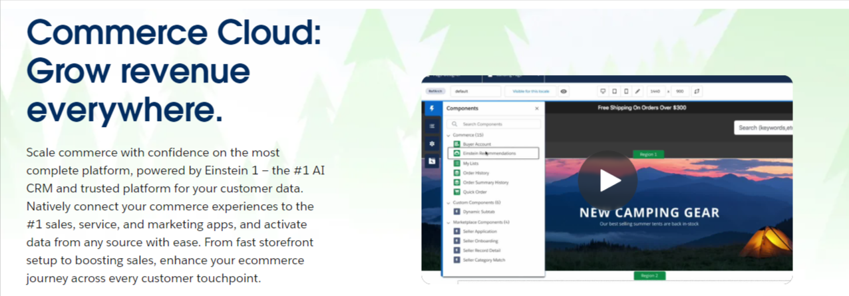The image size is (849, 296).
Task: Select 'Buyer Account' in the components list
Action: [x=477, y=144]
